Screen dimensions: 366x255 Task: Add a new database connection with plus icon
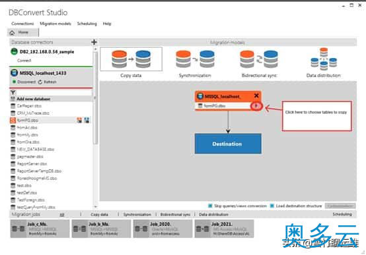[x=94, y=42]
